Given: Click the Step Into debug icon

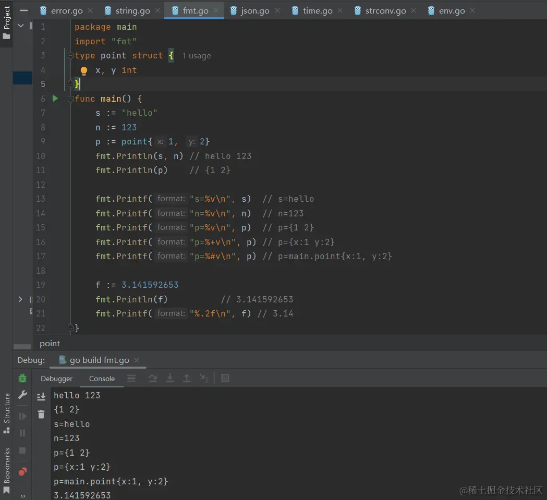Looking at the screenshot, I should (169, 379).
